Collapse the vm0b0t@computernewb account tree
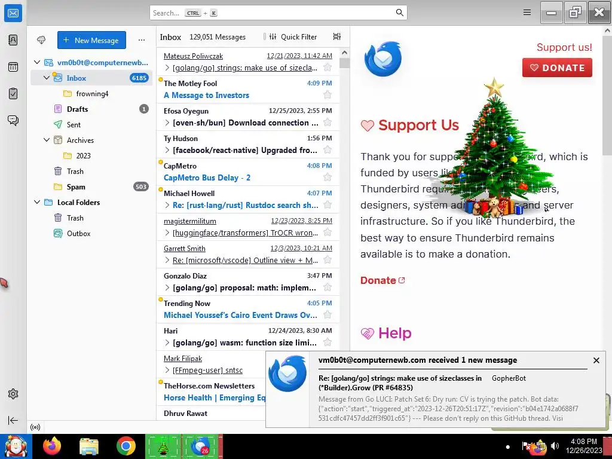612x459 pixels. point(37,62)
